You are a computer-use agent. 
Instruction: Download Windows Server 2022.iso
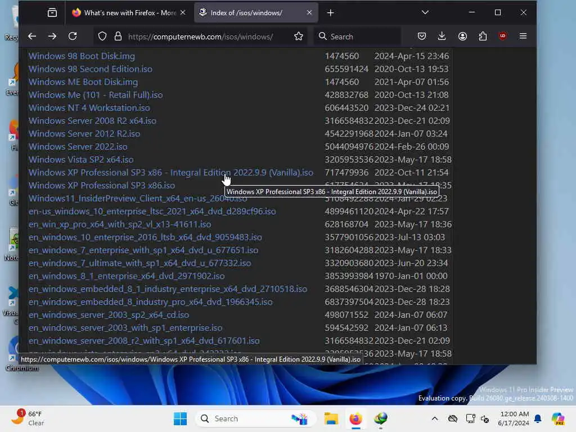coord(78,147)
